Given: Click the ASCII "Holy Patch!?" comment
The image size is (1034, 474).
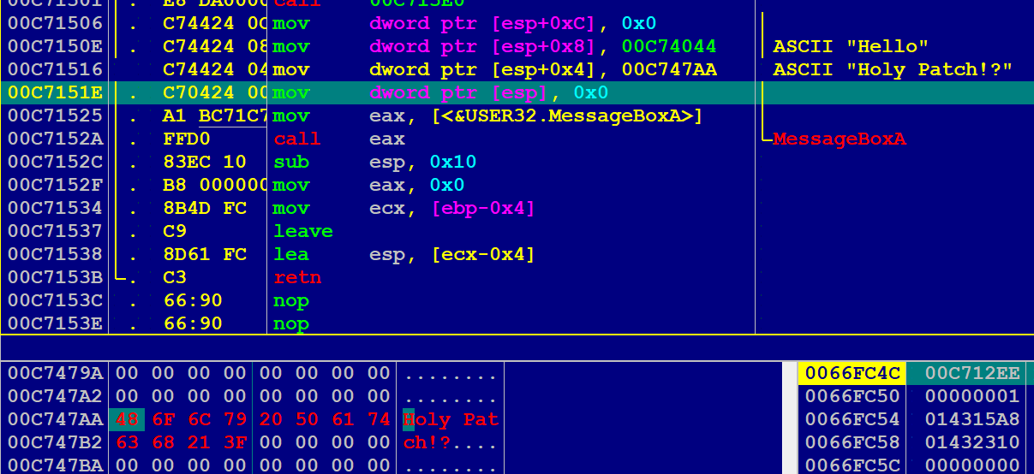Looking at the screenshot, I should point(892,69).
